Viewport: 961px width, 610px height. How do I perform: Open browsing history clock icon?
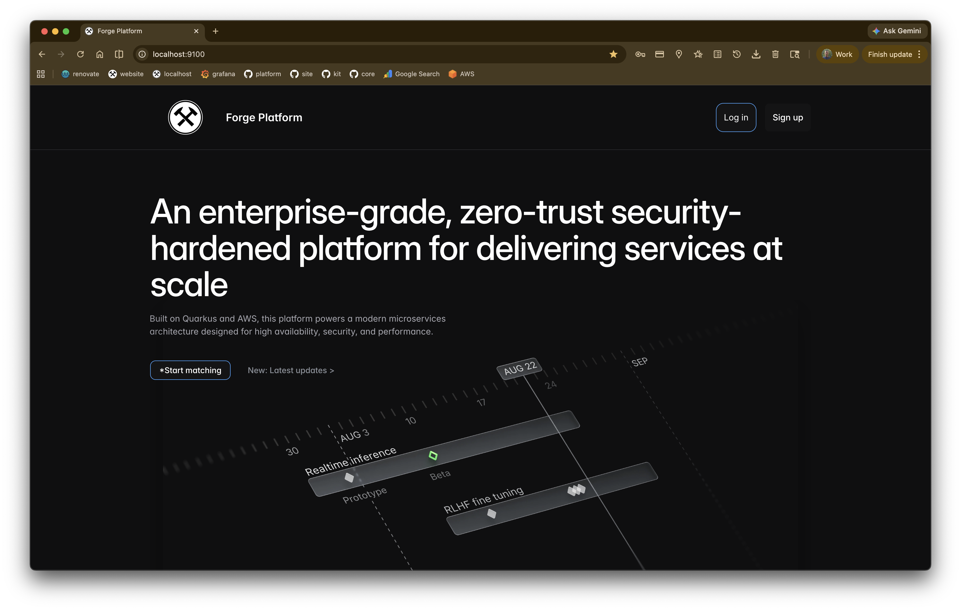(737, 54)
